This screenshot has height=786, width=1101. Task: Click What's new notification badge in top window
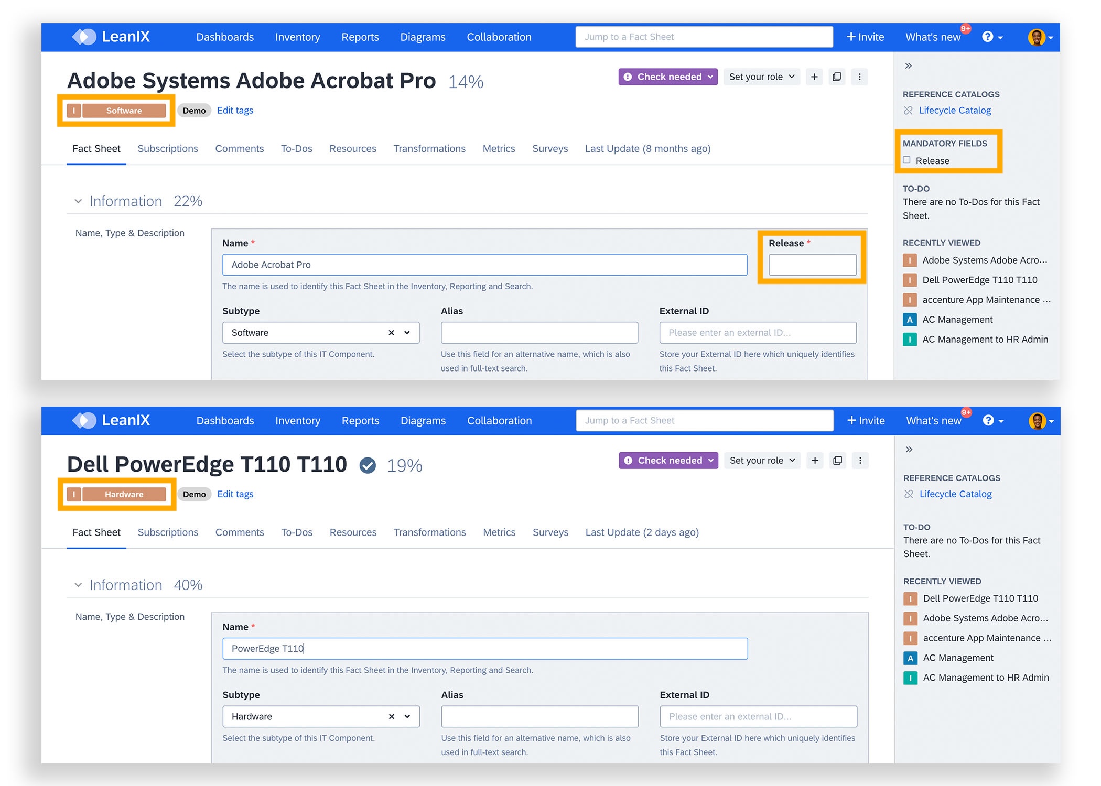point(965,29)
